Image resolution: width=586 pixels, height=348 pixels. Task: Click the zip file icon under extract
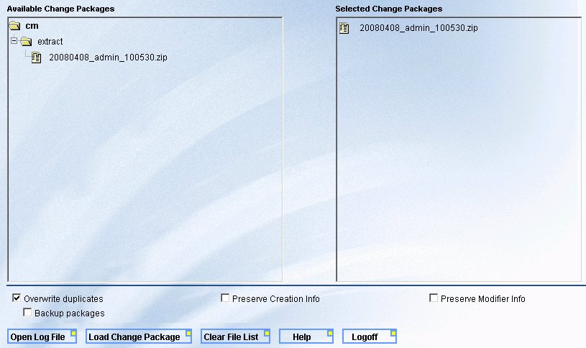coord(36,58)
